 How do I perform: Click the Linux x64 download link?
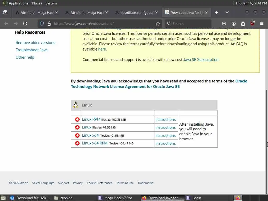(x=90, y=135)
